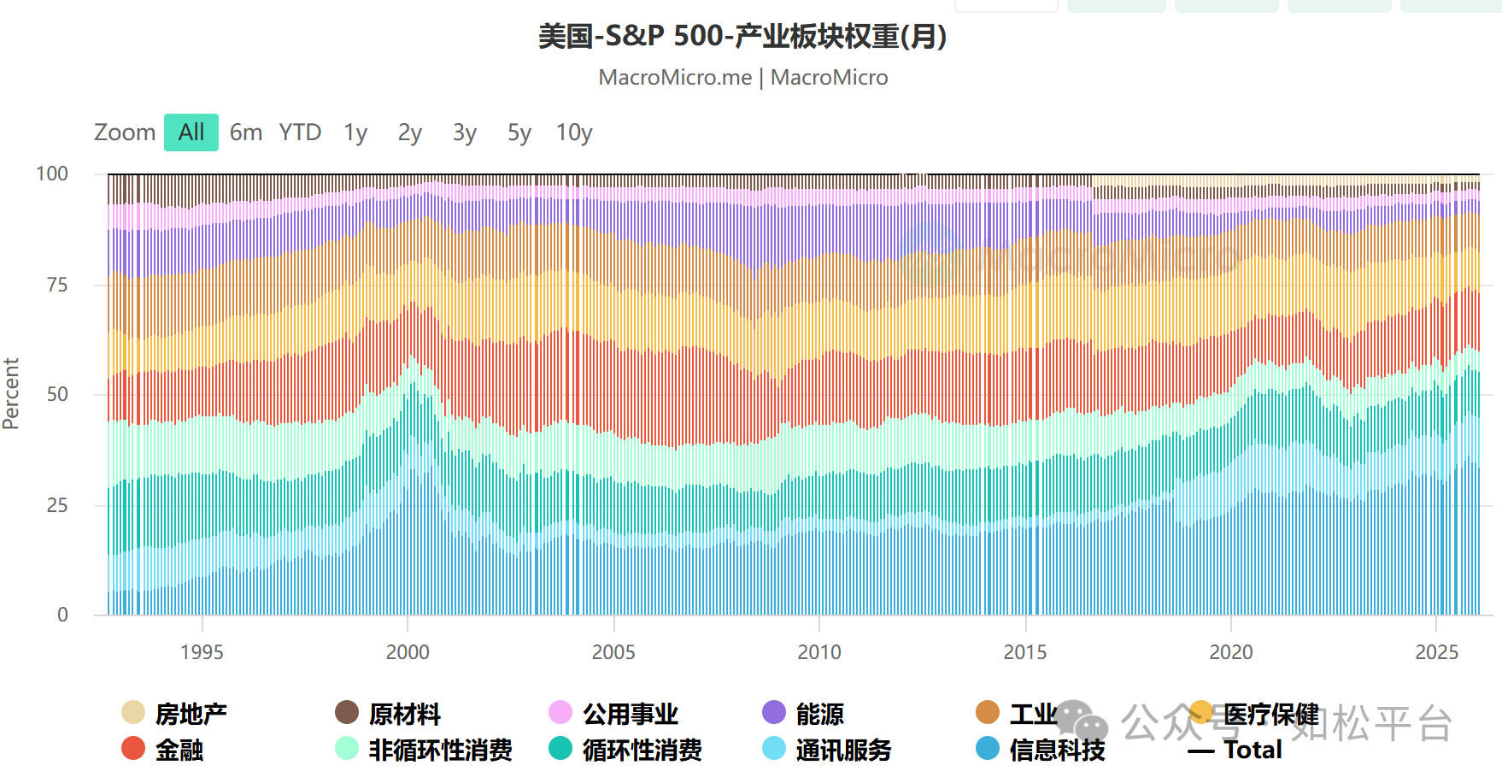Choose the 1y zoom option
1502x783 pixels.
coord(355,132)
